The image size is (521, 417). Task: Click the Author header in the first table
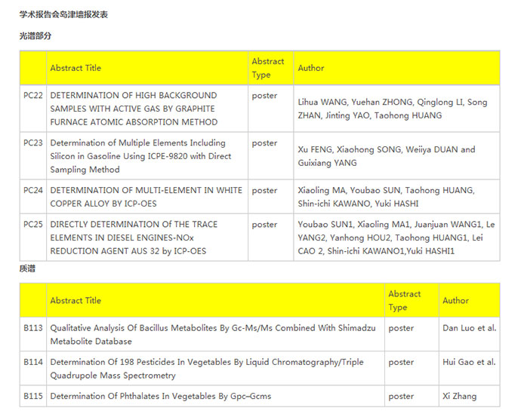pyautogui.click(x=310, y=68)
